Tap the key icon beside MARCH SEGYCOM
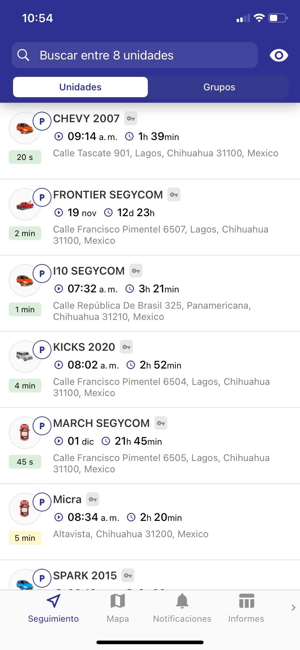The width and height of the screenshot is (300, 650). pos(161,423)
